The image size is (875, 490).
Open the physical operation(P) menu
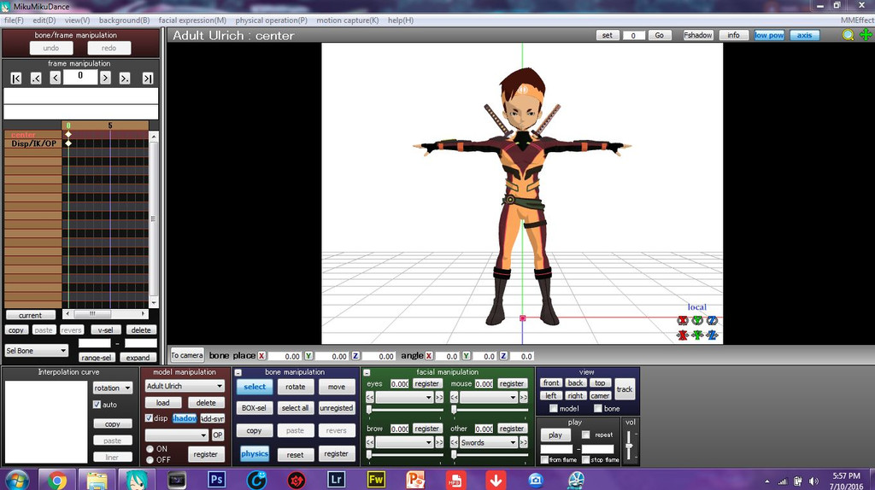[271, 20]
